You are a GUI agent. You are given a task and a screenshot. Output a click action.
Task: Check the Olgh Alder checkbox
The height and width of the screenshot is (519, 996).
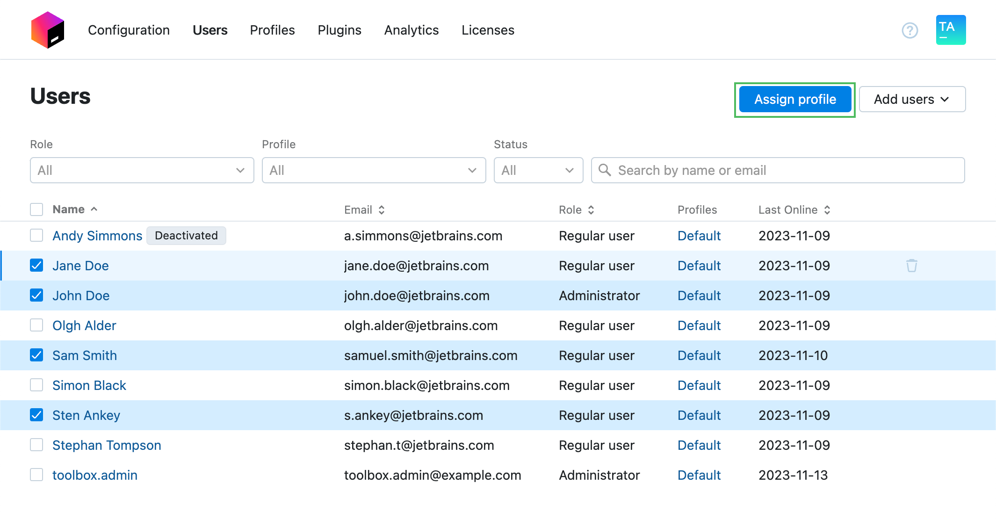point(36,325)
